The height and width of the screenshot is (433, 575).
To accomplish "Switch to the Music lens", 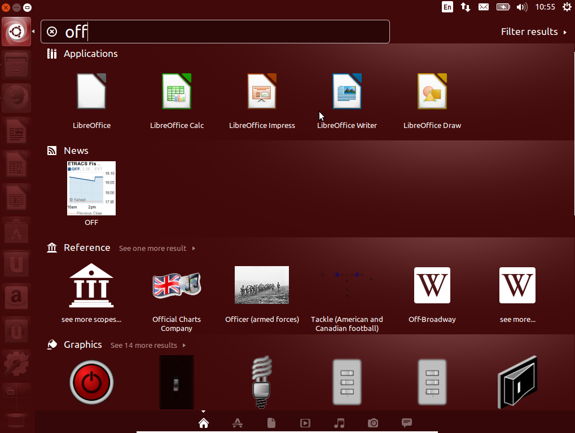I will [x=339, y=423].
